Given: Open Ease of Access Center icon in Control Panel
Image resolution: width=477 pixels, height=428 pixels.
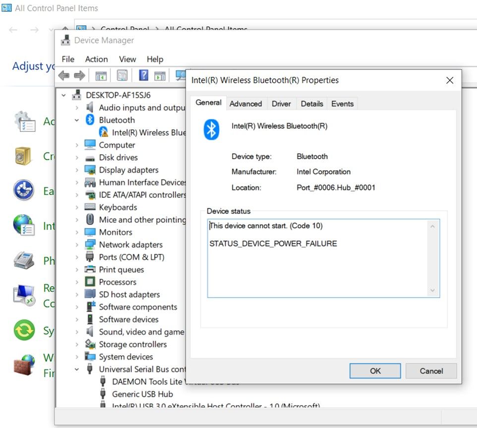Looking at the screenshot, I should (x=24, y=190).
